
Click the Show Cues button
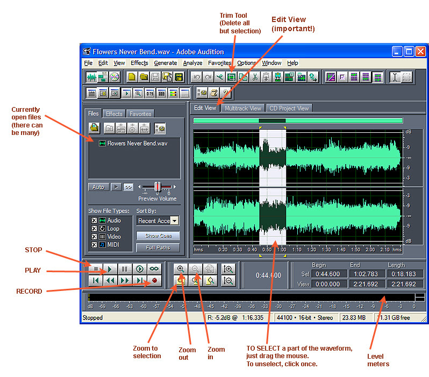click(x=158, y=236)
